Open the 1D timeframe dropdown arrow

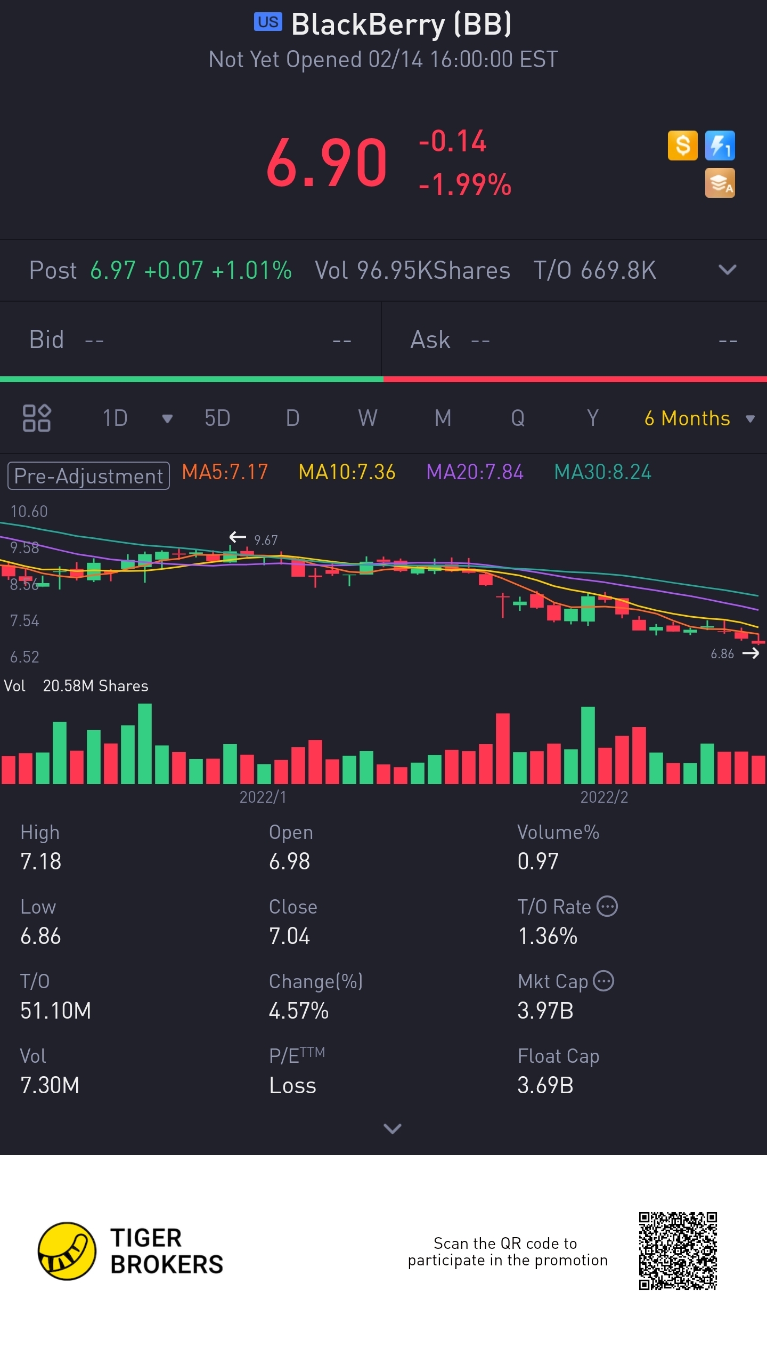pos(167,418)
